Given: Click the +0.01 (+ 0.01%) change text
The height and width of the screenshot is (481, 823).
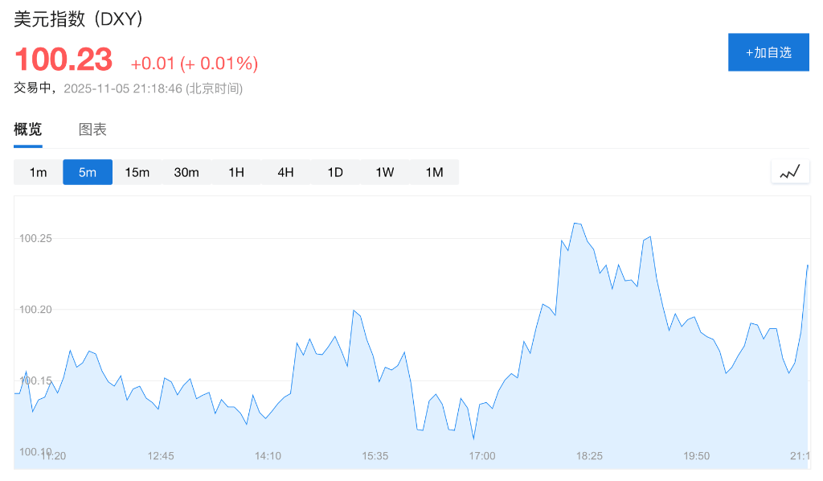Looking at the screenshot, I should click(x=194, y=63).
